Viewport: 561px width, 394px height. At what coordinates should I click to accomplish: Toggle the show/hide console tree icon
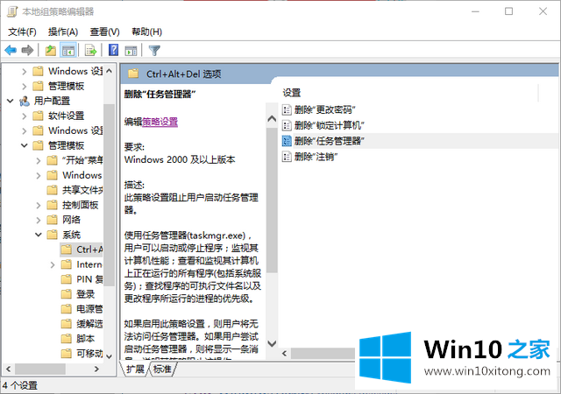(x=68, y=50)
